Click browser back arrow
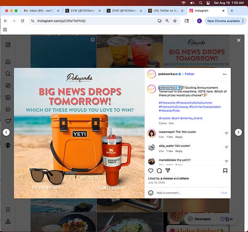 pyautogui.click(x=6, y=21)
